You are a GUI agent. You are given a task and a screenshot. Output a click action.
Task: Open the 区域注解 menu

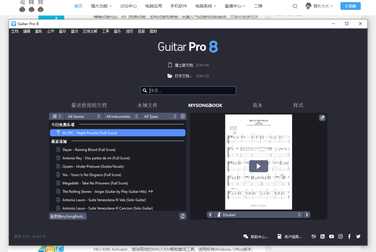coord(90,31)
